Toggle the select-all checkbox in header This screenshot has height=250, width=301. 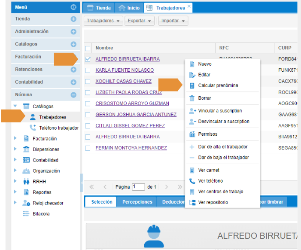pyautogui.click(x=88, y=48)
